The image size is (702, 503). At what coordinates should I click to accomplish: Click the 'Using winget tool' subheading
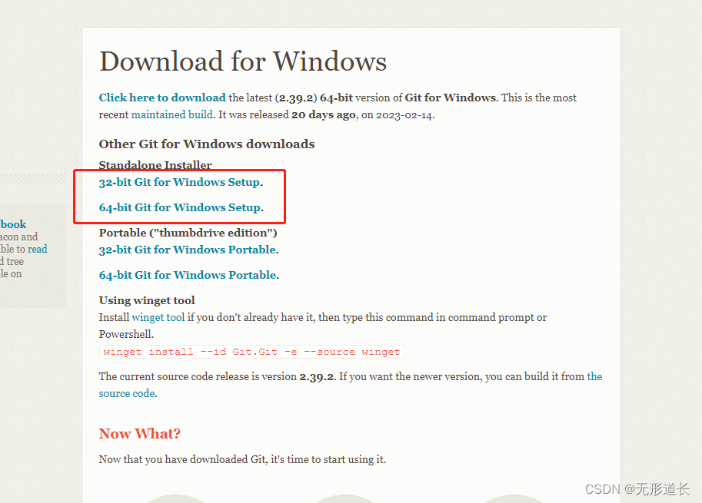147,300
